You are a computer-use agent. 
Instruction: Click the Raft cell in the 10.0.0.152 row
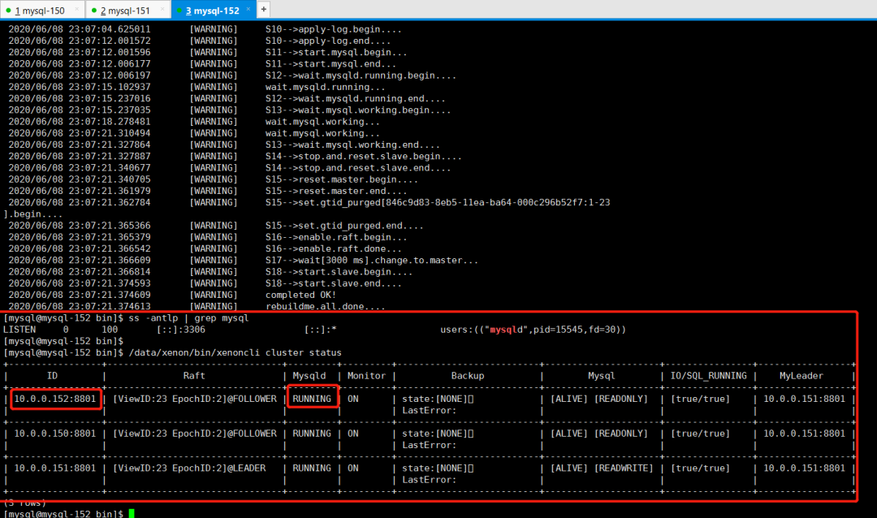pos(195,399)
